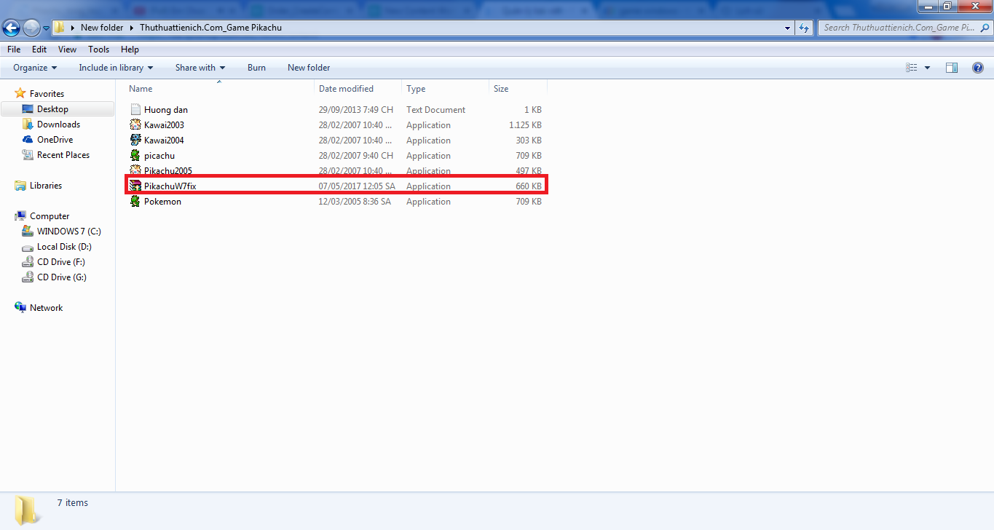Select Thuthuattienich.Com_Game Pikachu breadcrumb
The width and height of the screenshot is (994, 530).
coord(210,28)
